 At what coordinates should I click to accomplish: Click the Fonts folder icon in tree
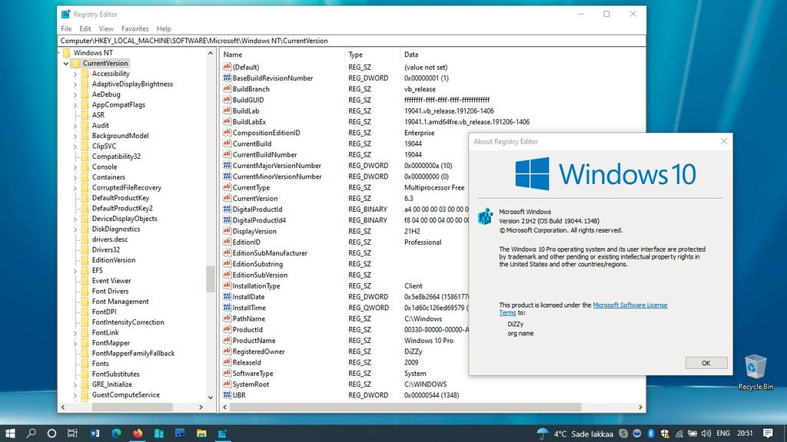pyautogui.click(x=85, y=363)
